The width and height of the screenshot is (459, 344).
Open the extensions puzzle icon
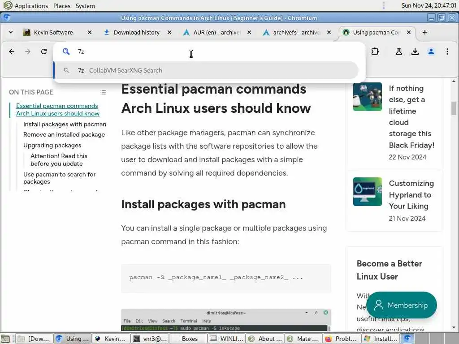pyautogui.click(x=375, y=52)
